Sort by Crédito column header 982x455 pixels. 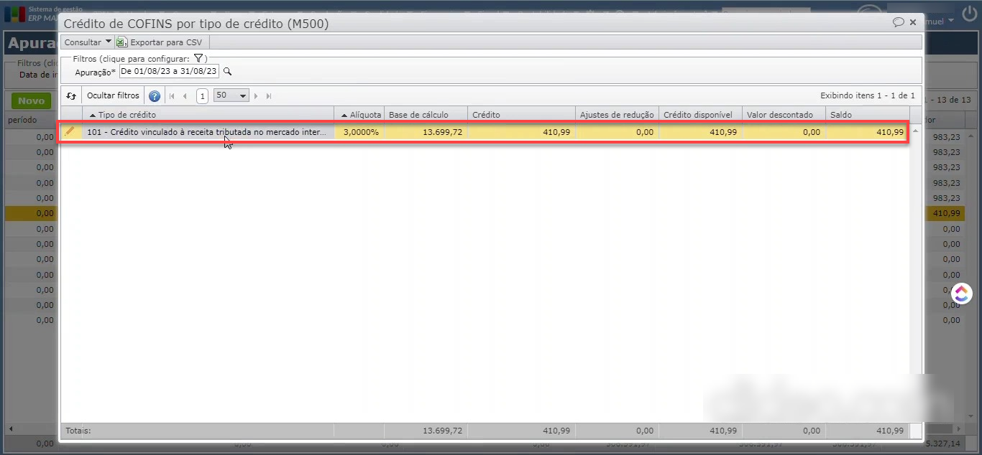521,115
